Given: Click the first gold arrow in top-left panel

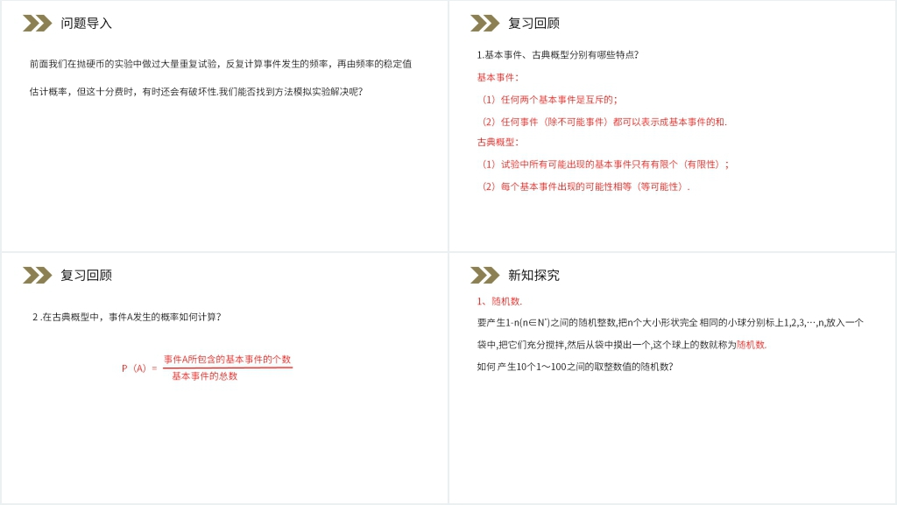Looking at the screenshot, I should coord(30,25).
